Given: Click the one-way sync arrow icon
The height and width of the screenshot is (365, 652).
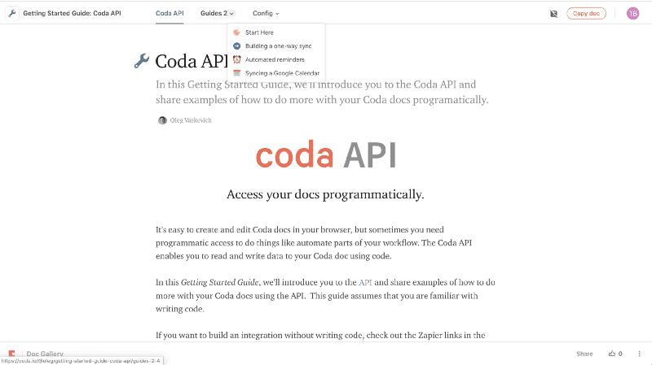Looking at the screenshot, I should tap(236, 46).
